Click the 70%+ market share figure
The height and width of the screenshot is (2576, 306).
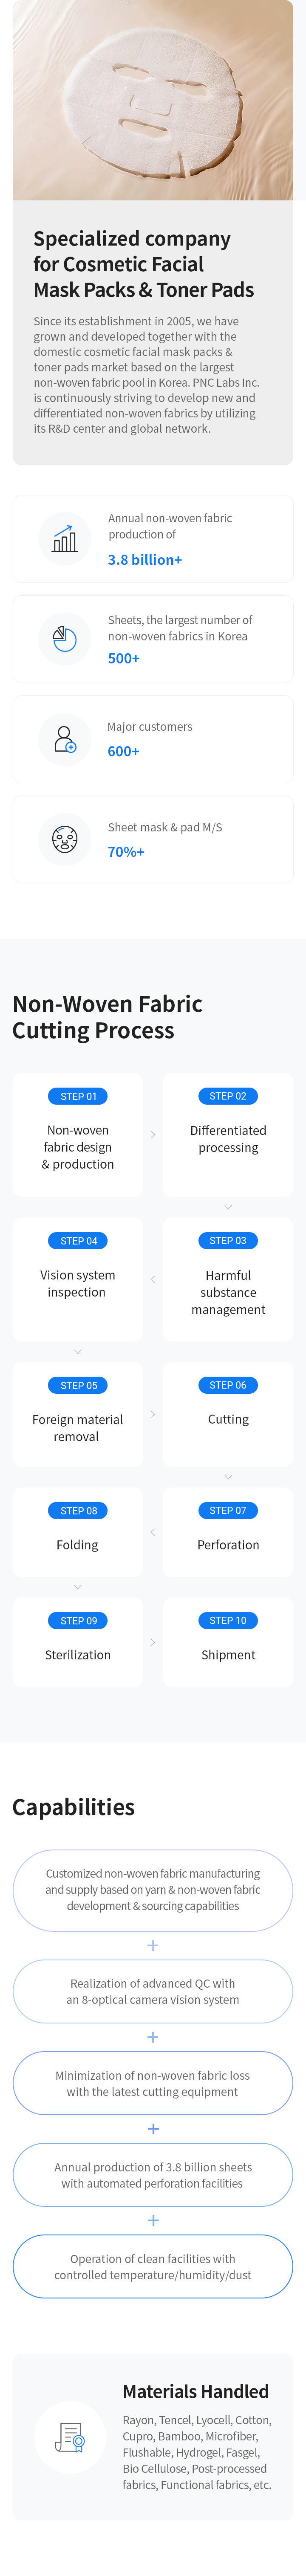click(127, 852)
